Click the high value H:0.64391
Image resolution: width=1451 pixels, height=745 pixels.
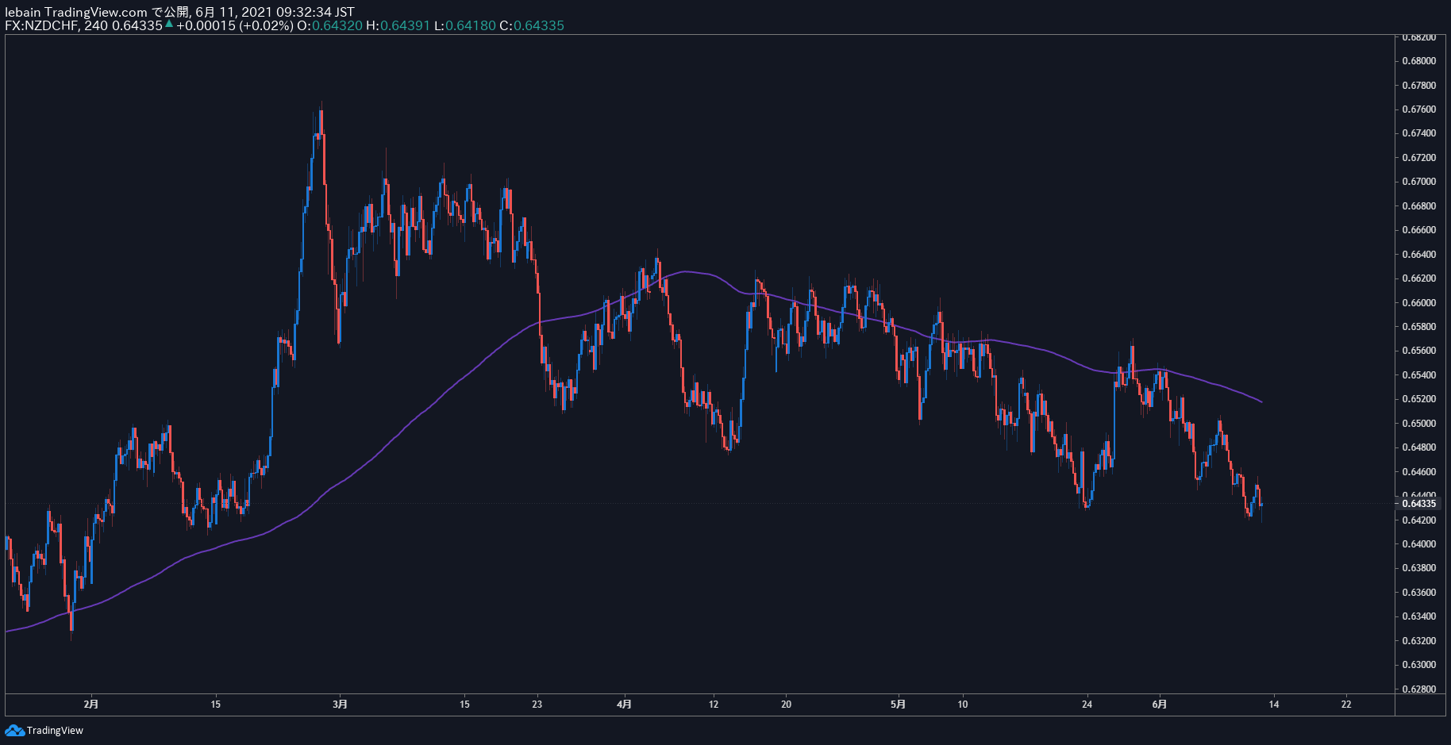(x=398, y=25)
